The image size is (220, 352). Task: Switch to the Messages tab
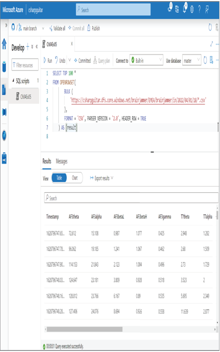tap(61, 161)
